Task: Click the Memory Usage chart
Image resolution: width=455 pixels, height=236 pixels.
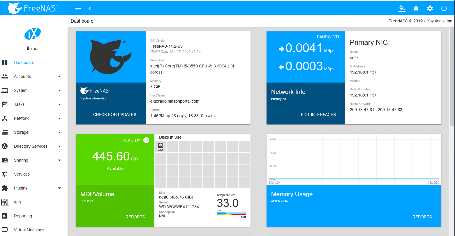Action: point(354,159)
